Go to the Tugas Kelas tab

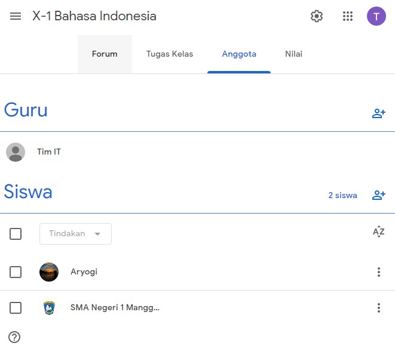(x=170, y=54)
